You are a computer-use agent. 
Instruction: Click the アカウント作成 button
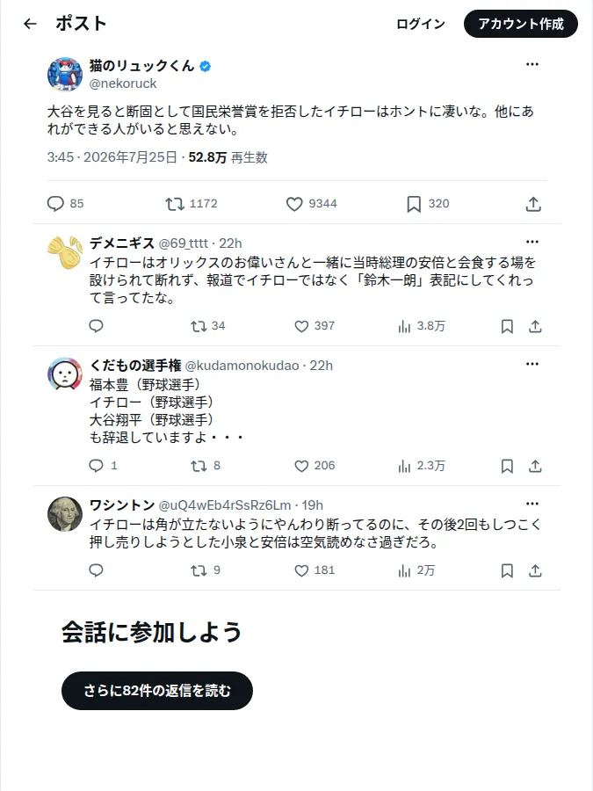pyautogui.click(x=520, y=24)
